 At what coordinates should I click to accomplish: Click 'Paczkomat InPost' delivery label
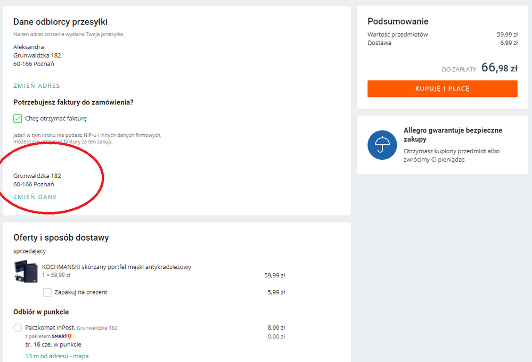[x=50, y=327]
